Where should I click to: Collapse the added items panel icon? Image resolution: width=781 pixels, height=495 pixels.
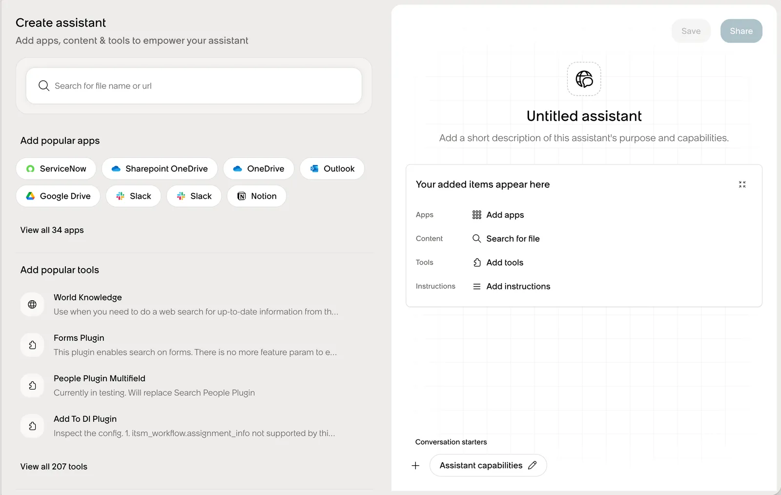click(742, 185)
